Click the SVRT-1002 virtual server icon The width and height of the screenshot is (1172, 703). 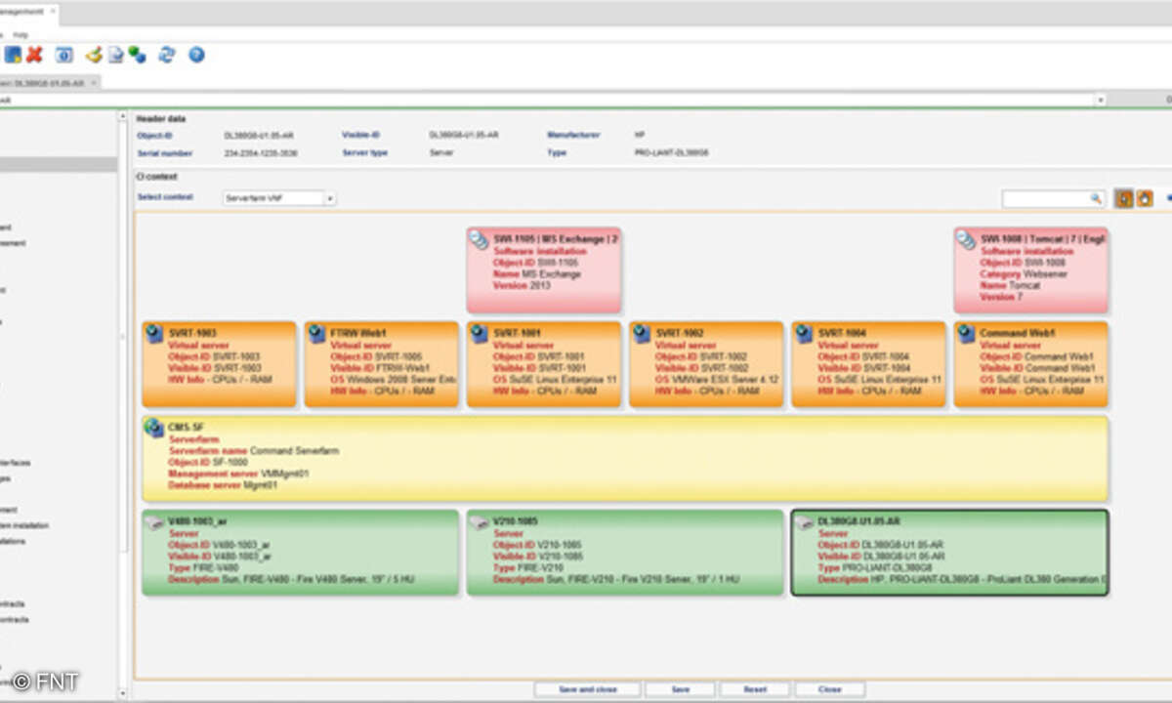tap(641, 334)
